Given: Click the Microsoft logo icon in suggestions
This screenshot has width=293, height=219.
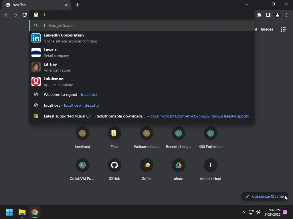Looking at the screenshot, I should [36, 116].
